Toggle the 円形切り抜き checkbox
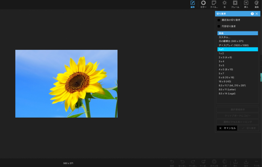The height and width of the screenshot is (167, 262). click(x=219, y=27)
